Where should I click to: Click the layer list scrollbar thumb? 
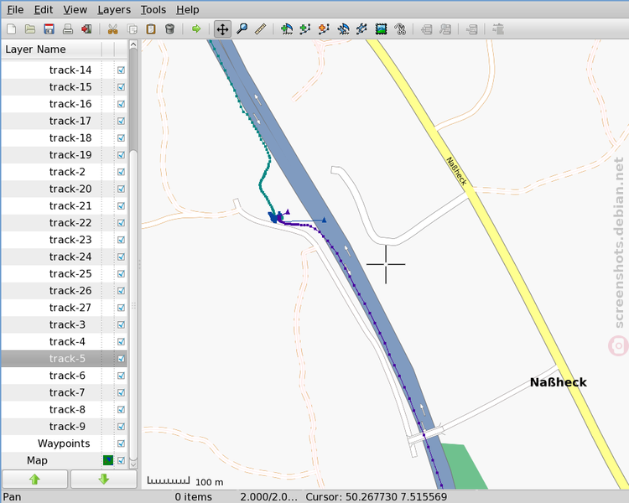click(133, 305)
